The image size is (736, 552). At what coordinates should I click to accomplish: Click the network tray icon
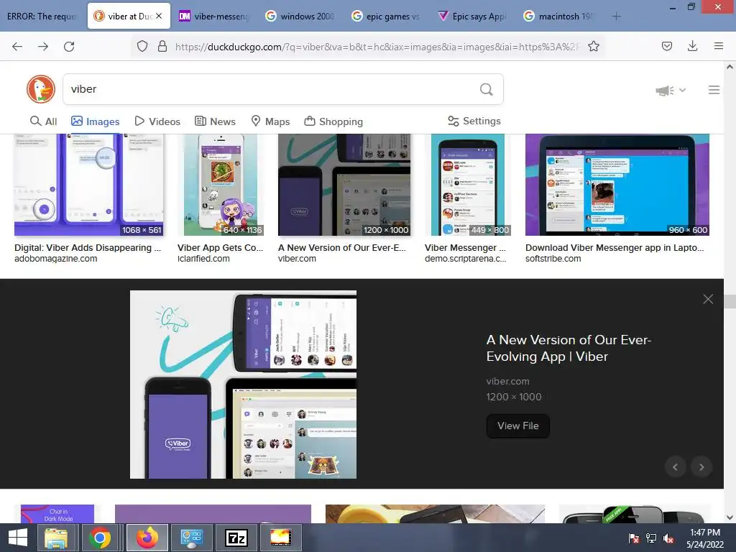651,538
